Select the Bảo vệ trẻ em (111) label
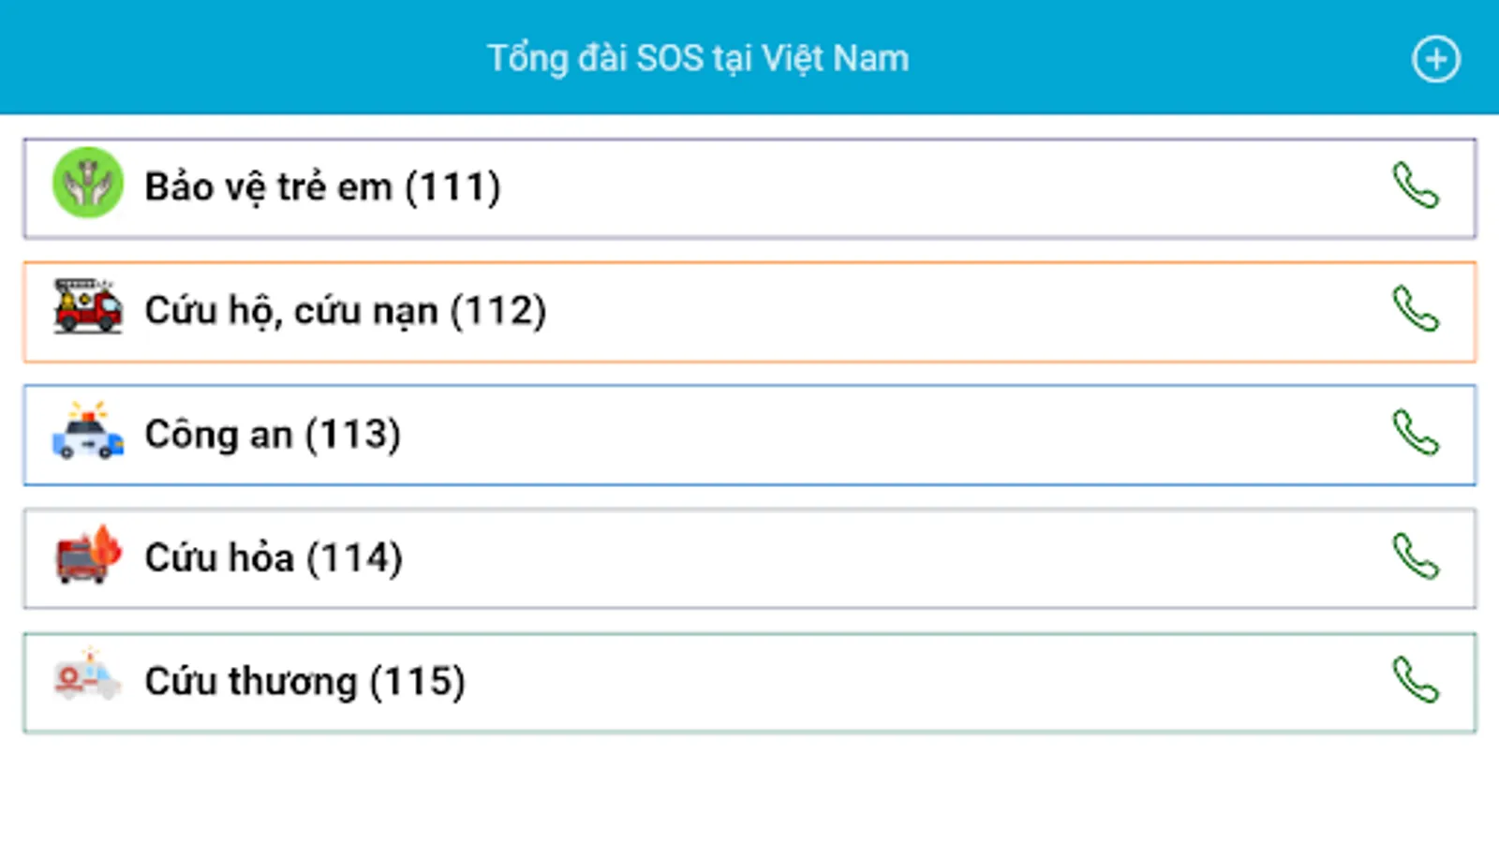This screenshot has height=843, width=1499. pos(322,187)
